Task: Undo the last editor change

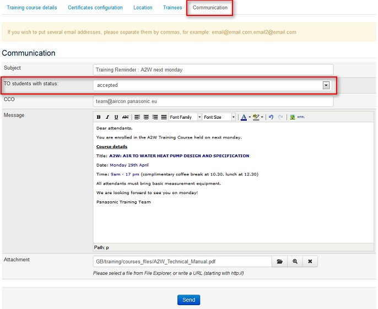Action: [271, 117]
